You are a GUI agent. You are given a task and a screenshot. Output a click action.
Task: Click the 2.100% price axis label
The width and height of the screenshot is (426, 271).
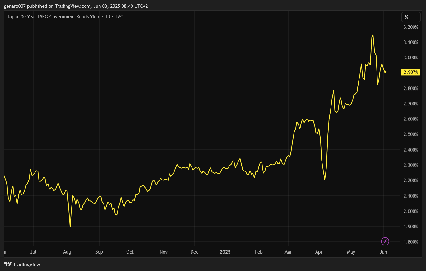pyautogui.click(x=411, y=196)
